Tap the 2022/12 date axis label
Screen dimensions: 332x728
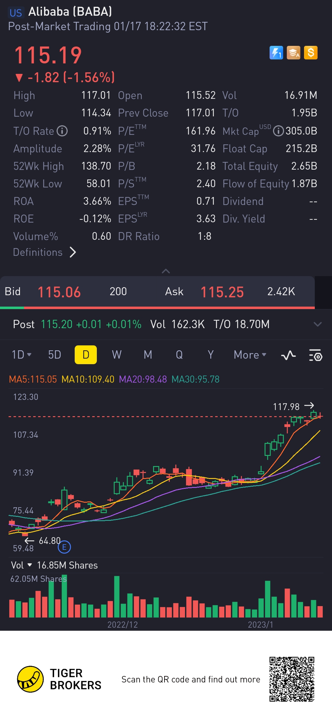click(x=123, y=625)
